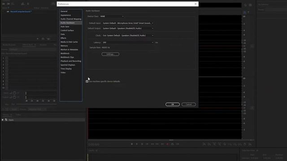287x161 pixels.
Task: Open the Latency value dropdown
Action: pyautogui.click(x=128, y=42)
